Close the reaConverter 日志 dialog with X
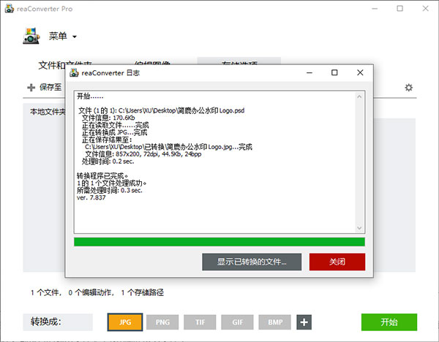439x342 pixels. 360,72
